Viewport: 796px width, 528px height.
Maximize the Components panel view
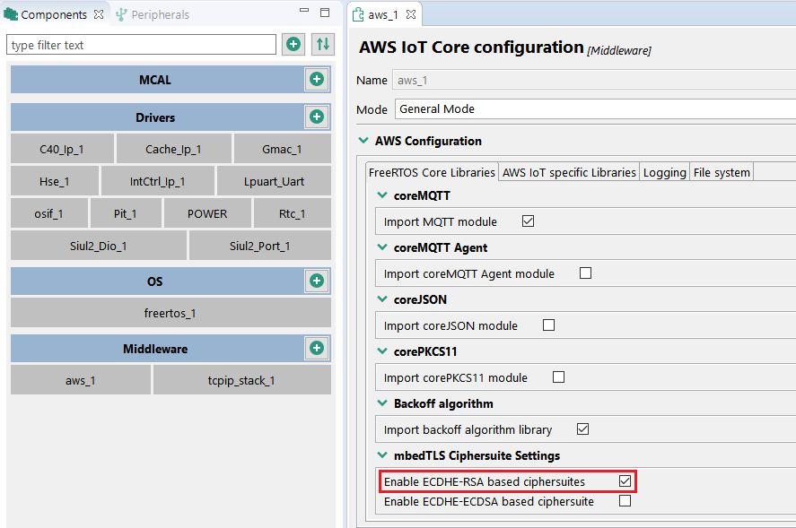pyautogui.click(x=325, y=13)
